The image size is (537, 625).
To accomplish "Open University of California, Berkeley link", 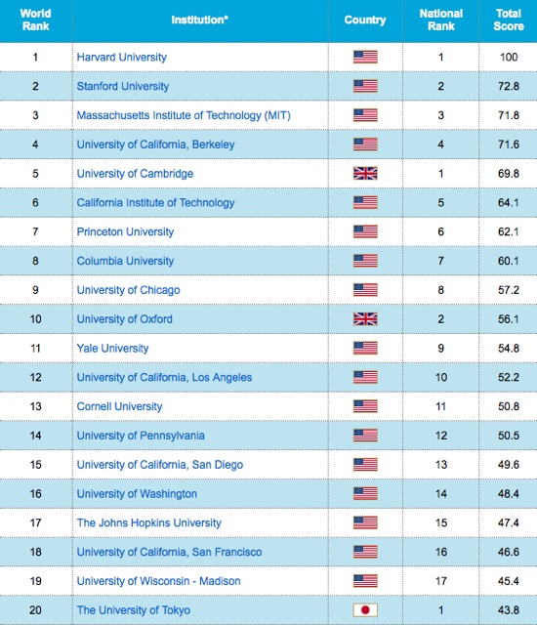I will click(156, 145).
